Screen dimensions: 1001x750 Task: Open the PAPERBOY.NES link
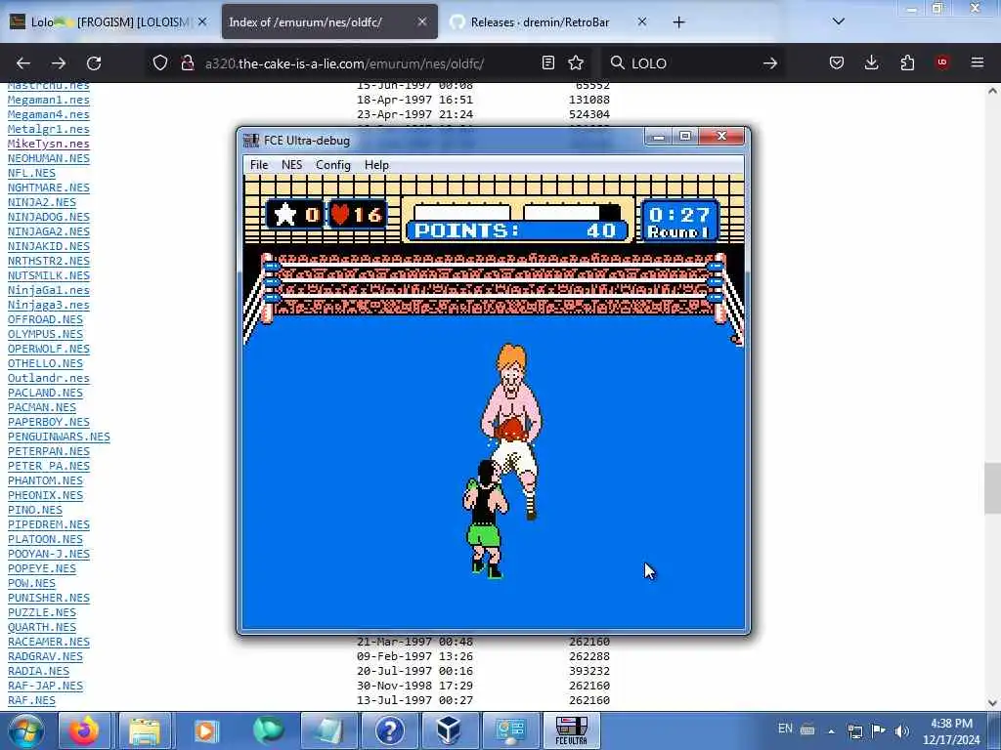click(49, 422)
